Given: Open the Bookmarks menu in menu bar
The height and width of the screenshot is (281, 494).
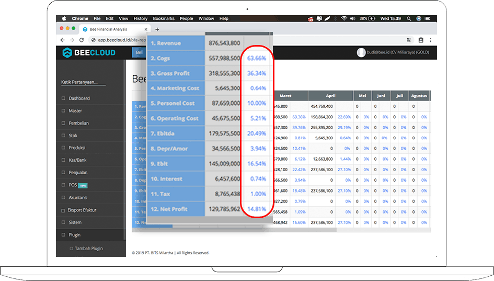Looking at the screenshot, I should point(164,18).
